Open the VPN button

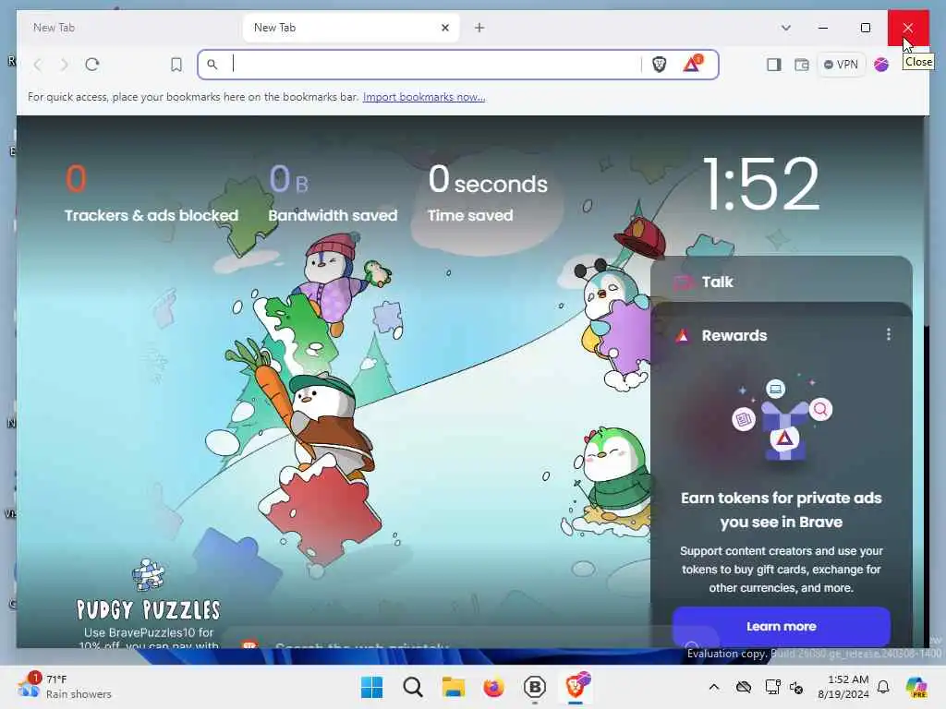[x=841, y=65]
